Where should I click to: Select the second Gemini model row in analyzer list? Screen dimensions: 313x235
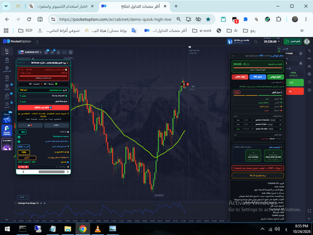(258, 125)
